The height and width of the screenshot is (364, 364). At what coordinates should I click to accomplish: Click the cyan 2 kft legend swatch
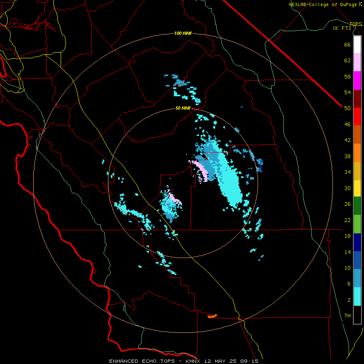click(357, 296)
